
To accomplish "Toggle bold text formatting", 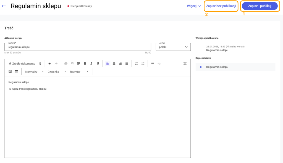I will click(x=85, y=64).
